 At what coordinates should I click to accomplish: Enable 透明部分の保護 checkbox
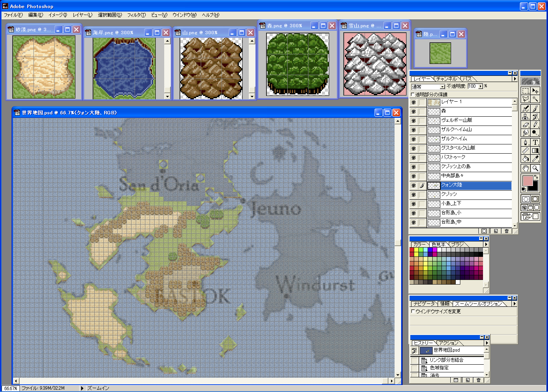(x=413, y=94)
